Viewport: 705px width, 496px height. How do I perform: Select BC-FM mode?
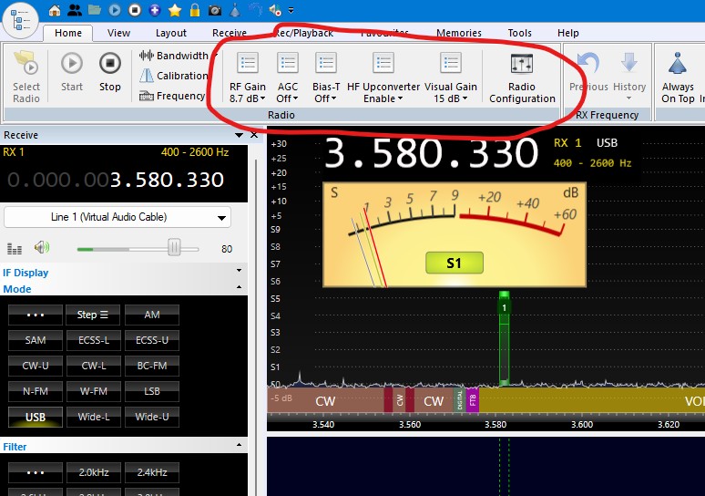pos(152,366)
